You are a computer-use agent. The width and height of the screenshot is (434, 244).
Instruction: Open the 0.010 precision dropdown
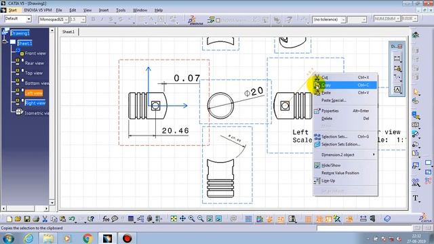point(415,18)
